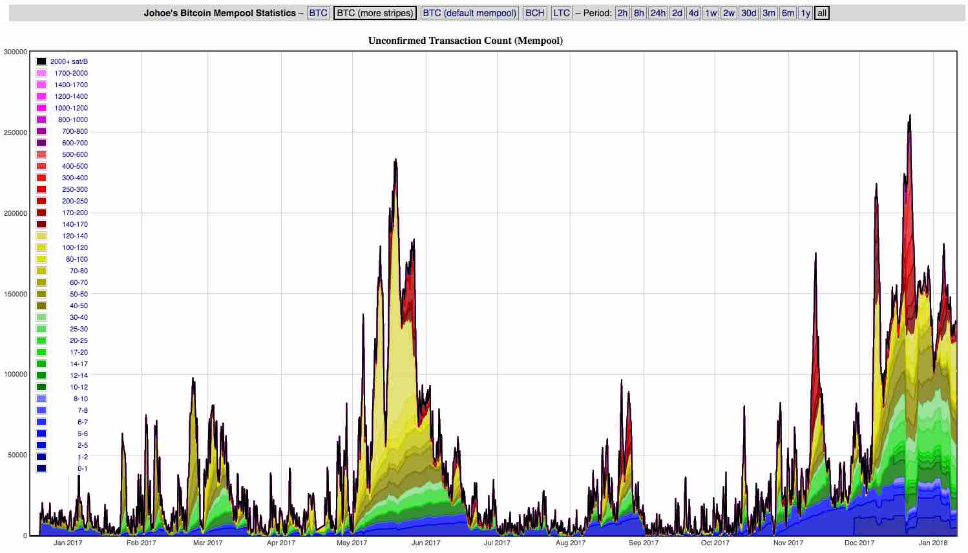Image resolution: width=968 pixels, height=553 pixels.
Task: Click the 500-600 legend swatch
Action: 41,154
